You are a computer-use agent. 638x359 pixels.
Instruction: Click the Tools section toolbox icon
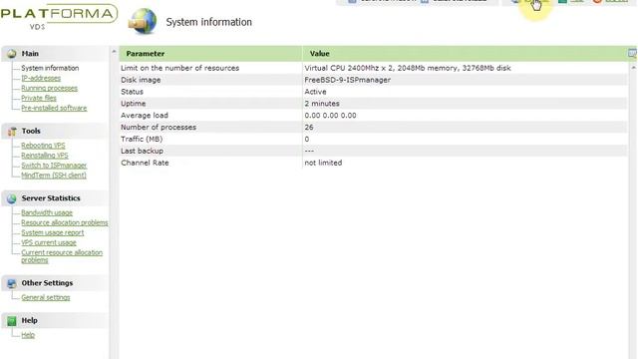click(12, 131)
